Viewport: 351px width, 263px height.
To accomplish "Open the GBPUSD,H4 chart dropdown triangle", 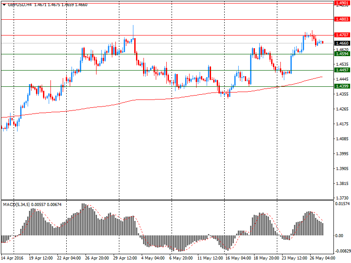I will coord(4,5).
